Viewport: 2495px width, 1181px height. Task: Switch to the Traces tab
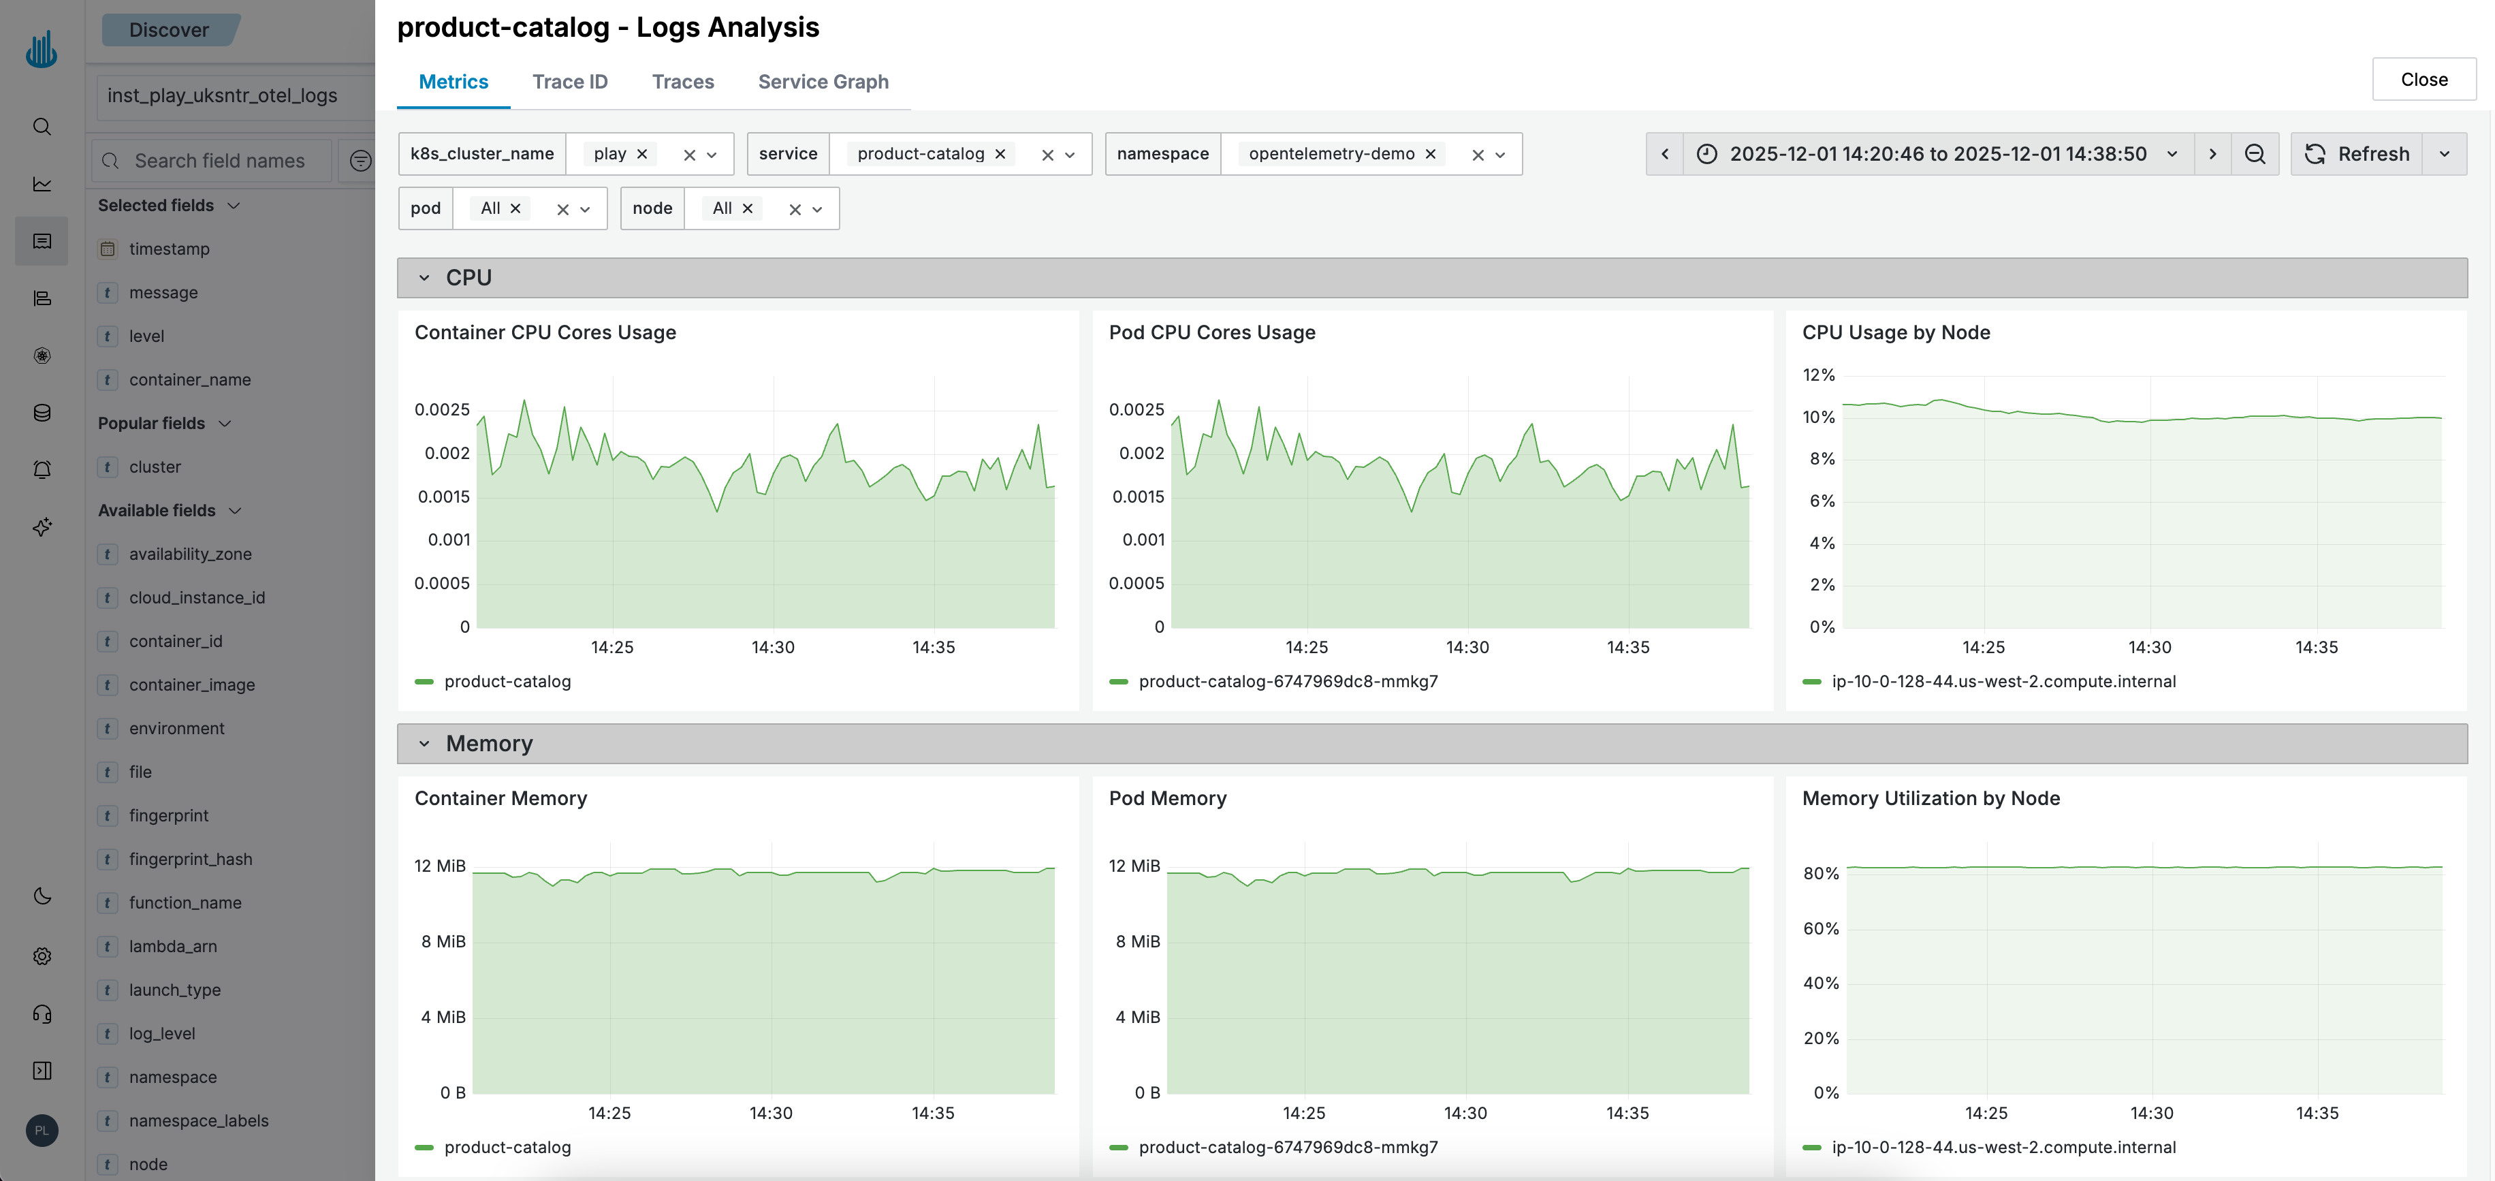[x=683, y=81]
